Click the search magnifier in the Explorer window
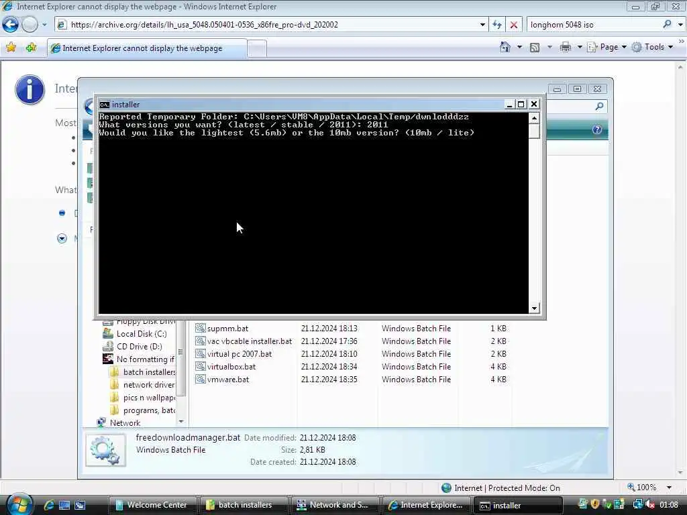 599,106
